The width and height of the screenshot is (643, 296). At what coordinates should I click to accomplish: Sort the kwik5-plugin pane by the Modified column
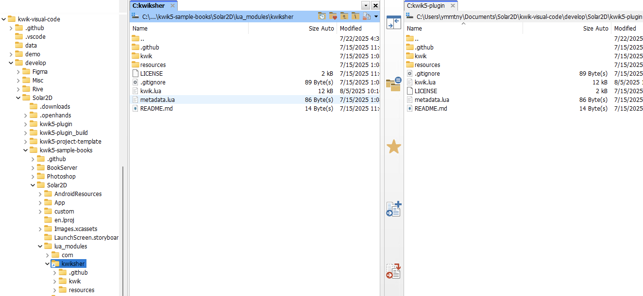(x=627, y=29)
